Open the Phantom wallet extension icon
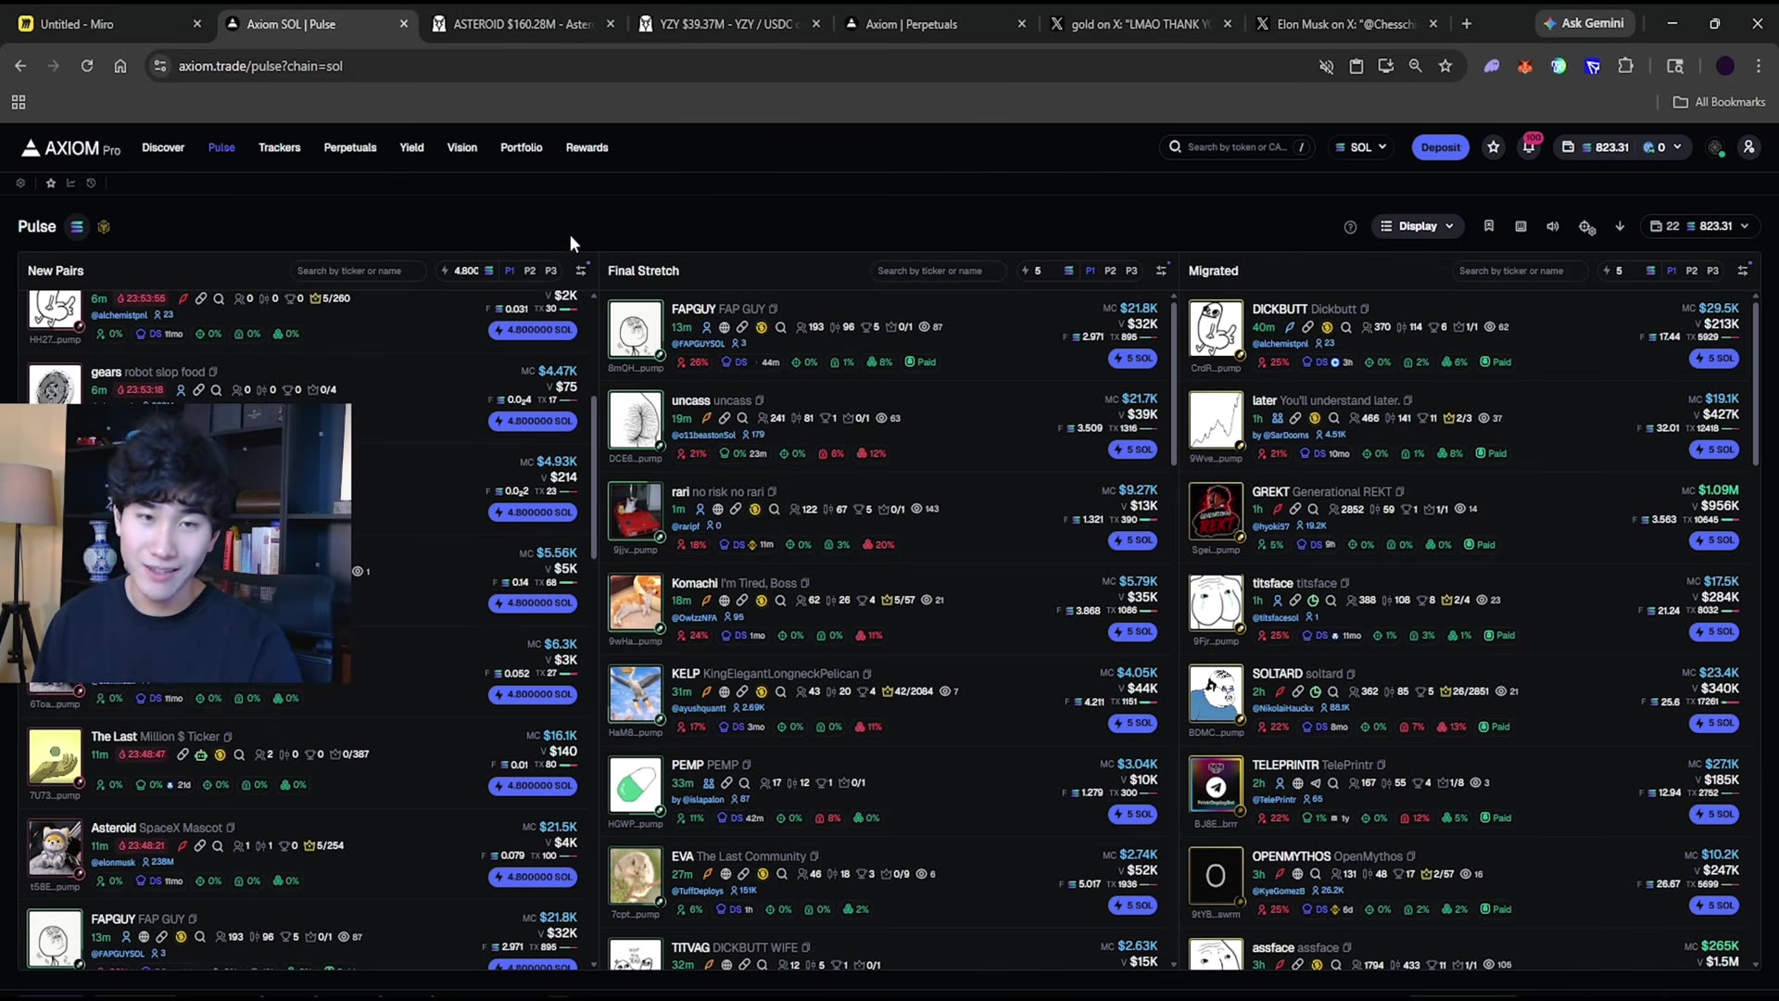The height and width of the screenshot is (1001, 1779). tap(1492, 66)
